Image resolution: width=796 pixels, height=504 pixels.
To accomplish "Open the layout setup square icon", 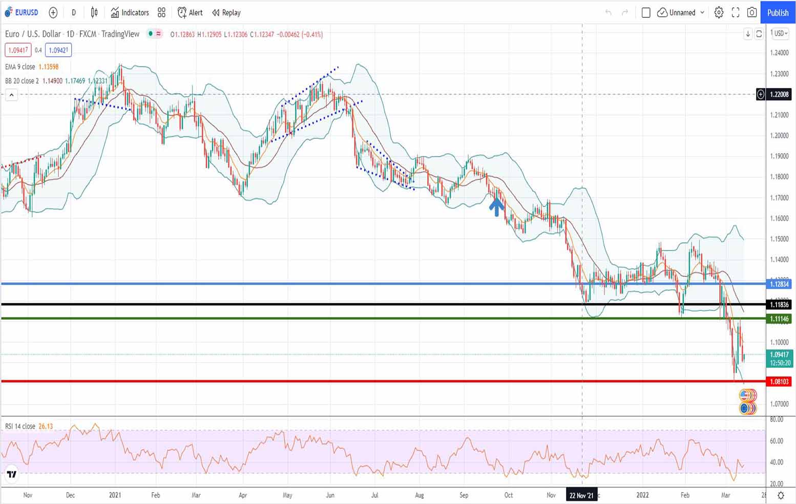I will pos(646,13).
